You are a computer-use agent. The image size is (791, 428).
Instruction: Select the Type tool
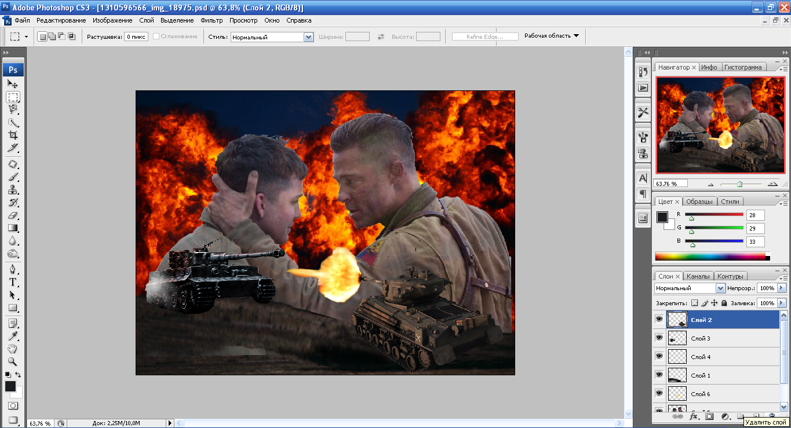13,283
